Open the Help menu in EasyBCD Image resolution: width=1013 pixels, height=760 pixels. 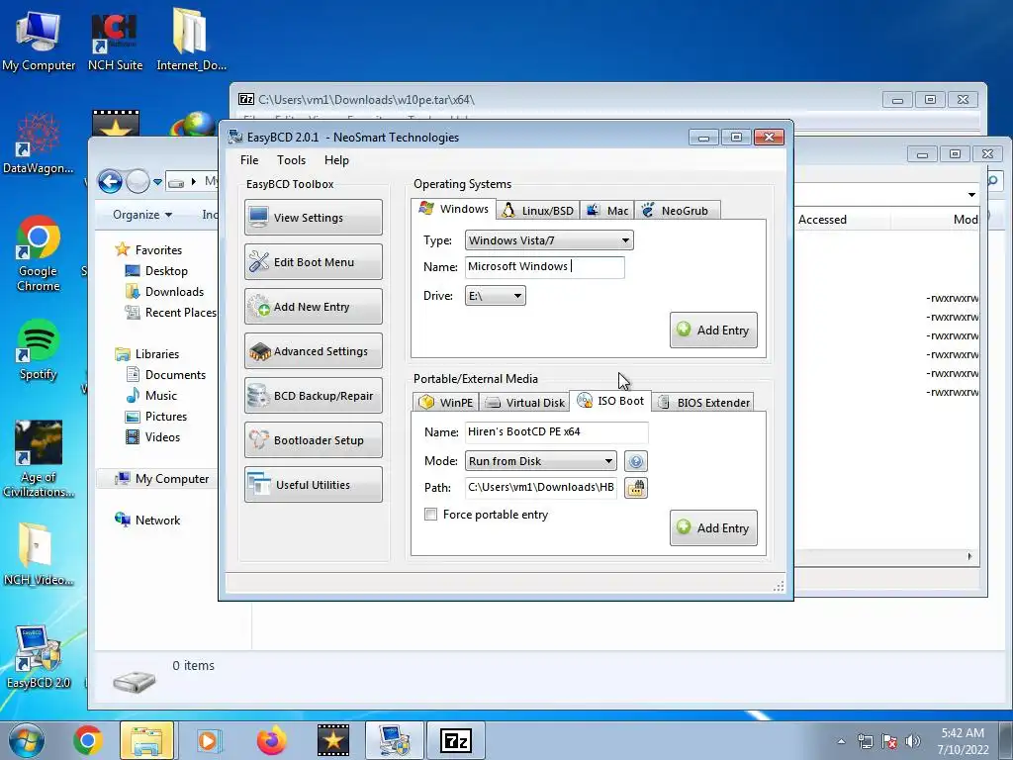pos(336,160)
